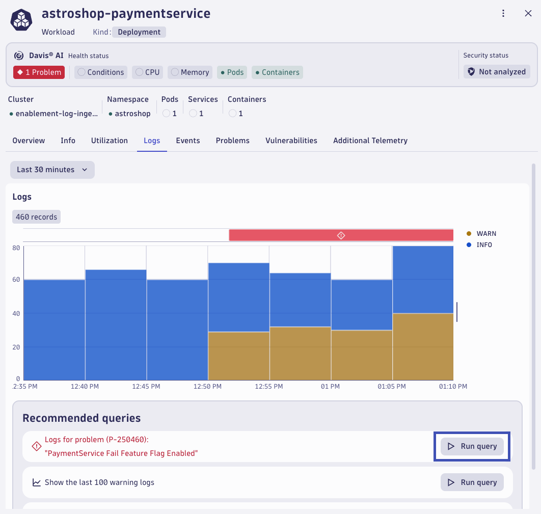Switch to the Events tab
This screenshot has height=514, width=541.
pyautogui.click(x=187, y=141)
